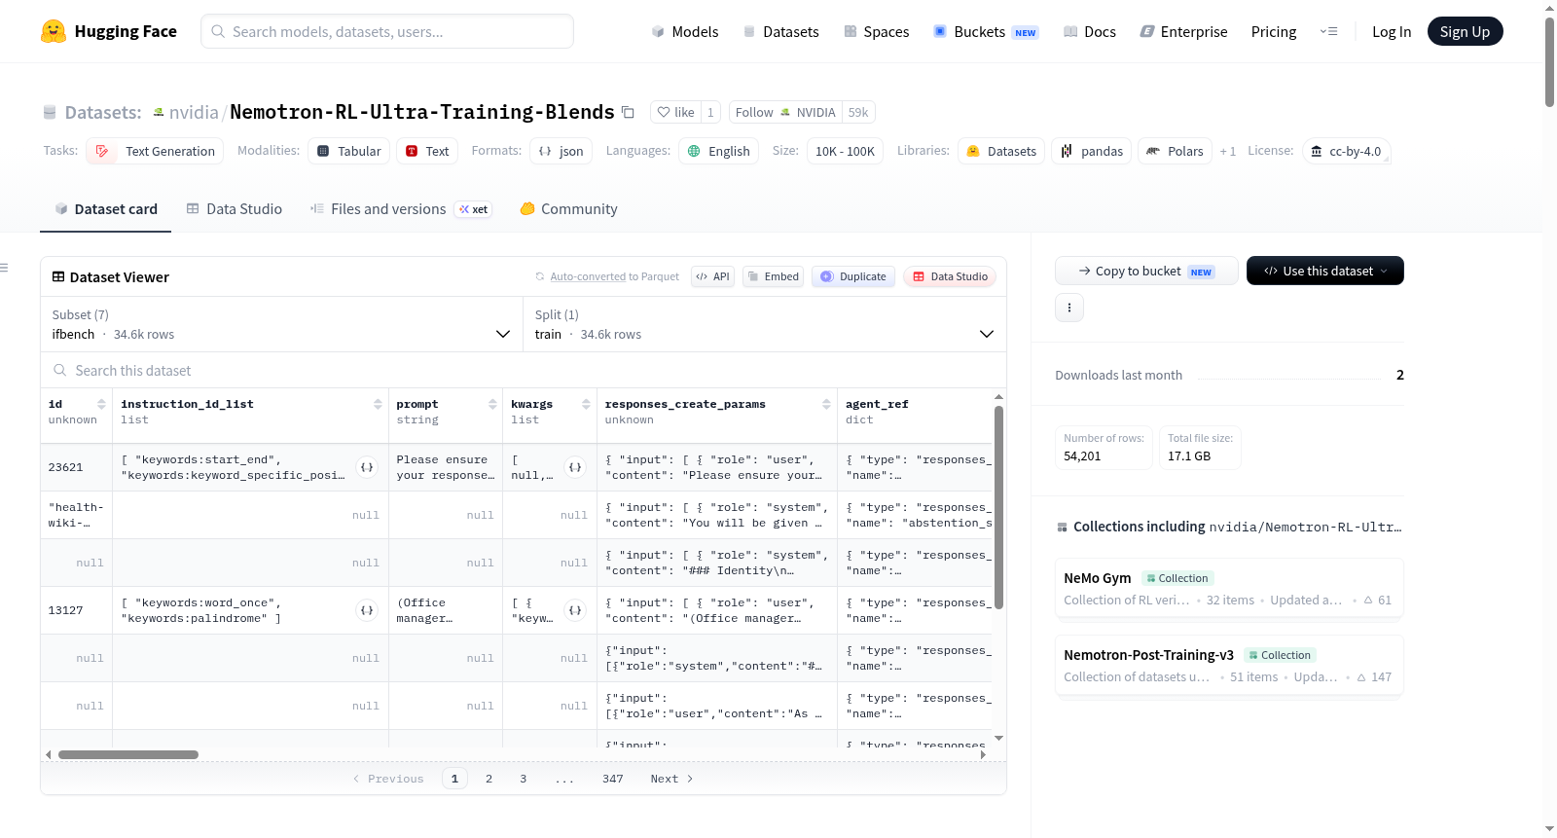Image resolution: width=1557 pixels, height=838 pixels.
Task: Sort the prompt column
Action: click(x=492, y=404)
